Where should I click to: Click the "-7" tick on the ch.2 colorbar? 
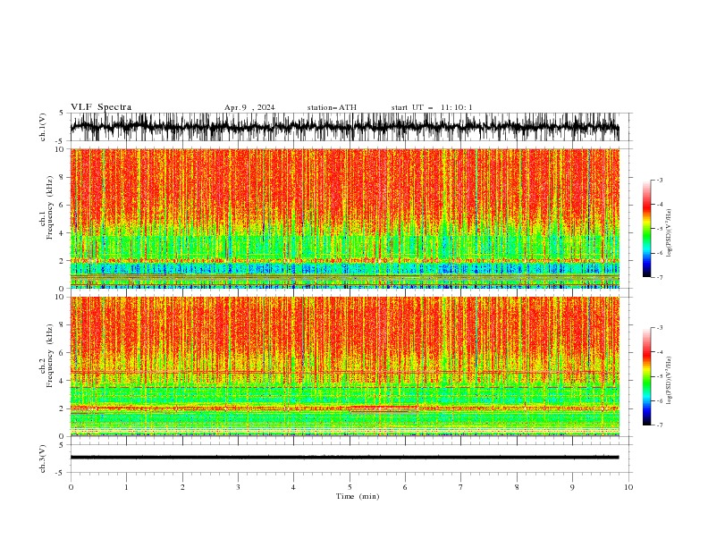click(659, 425)
